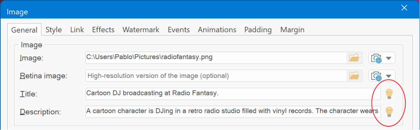The width and height of the screenshot is (420, 130).
Task: Open folder browser for Image path
Action: coord(354,58)
